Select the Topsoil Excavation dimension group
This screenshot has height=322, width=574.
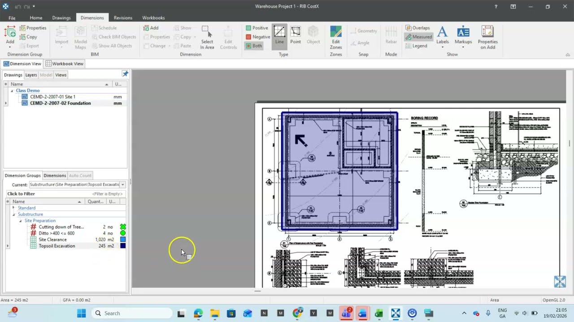pos(57,246)
